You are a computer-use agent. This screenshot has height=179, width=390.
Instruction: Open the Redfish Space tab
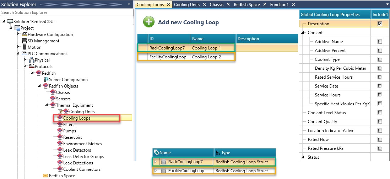pos(247,5)
